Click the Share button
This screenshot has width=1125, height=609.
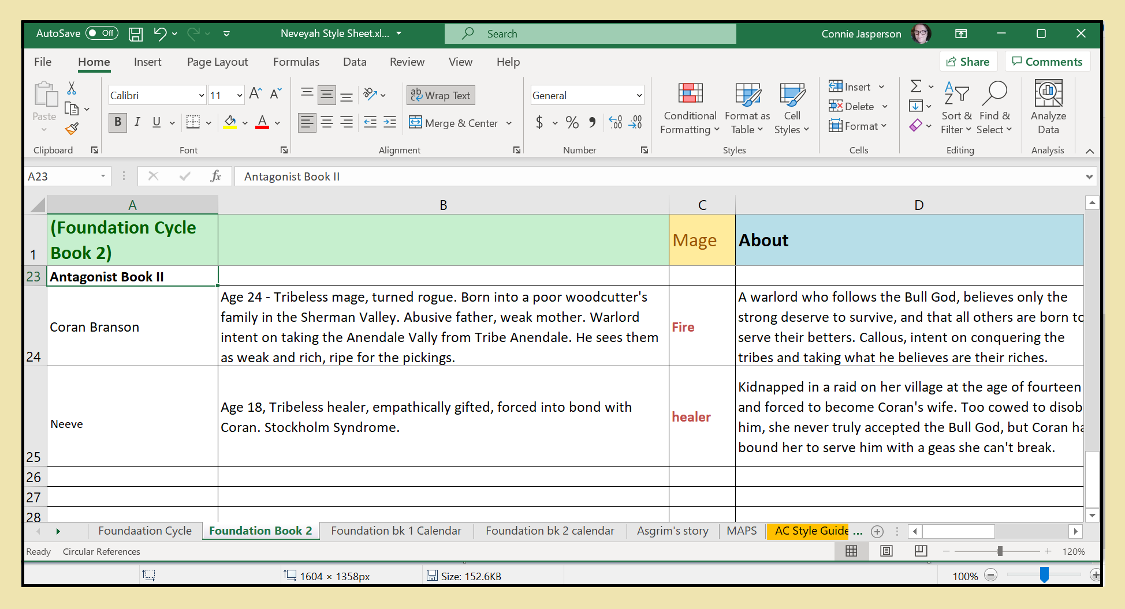pos(968,62)
